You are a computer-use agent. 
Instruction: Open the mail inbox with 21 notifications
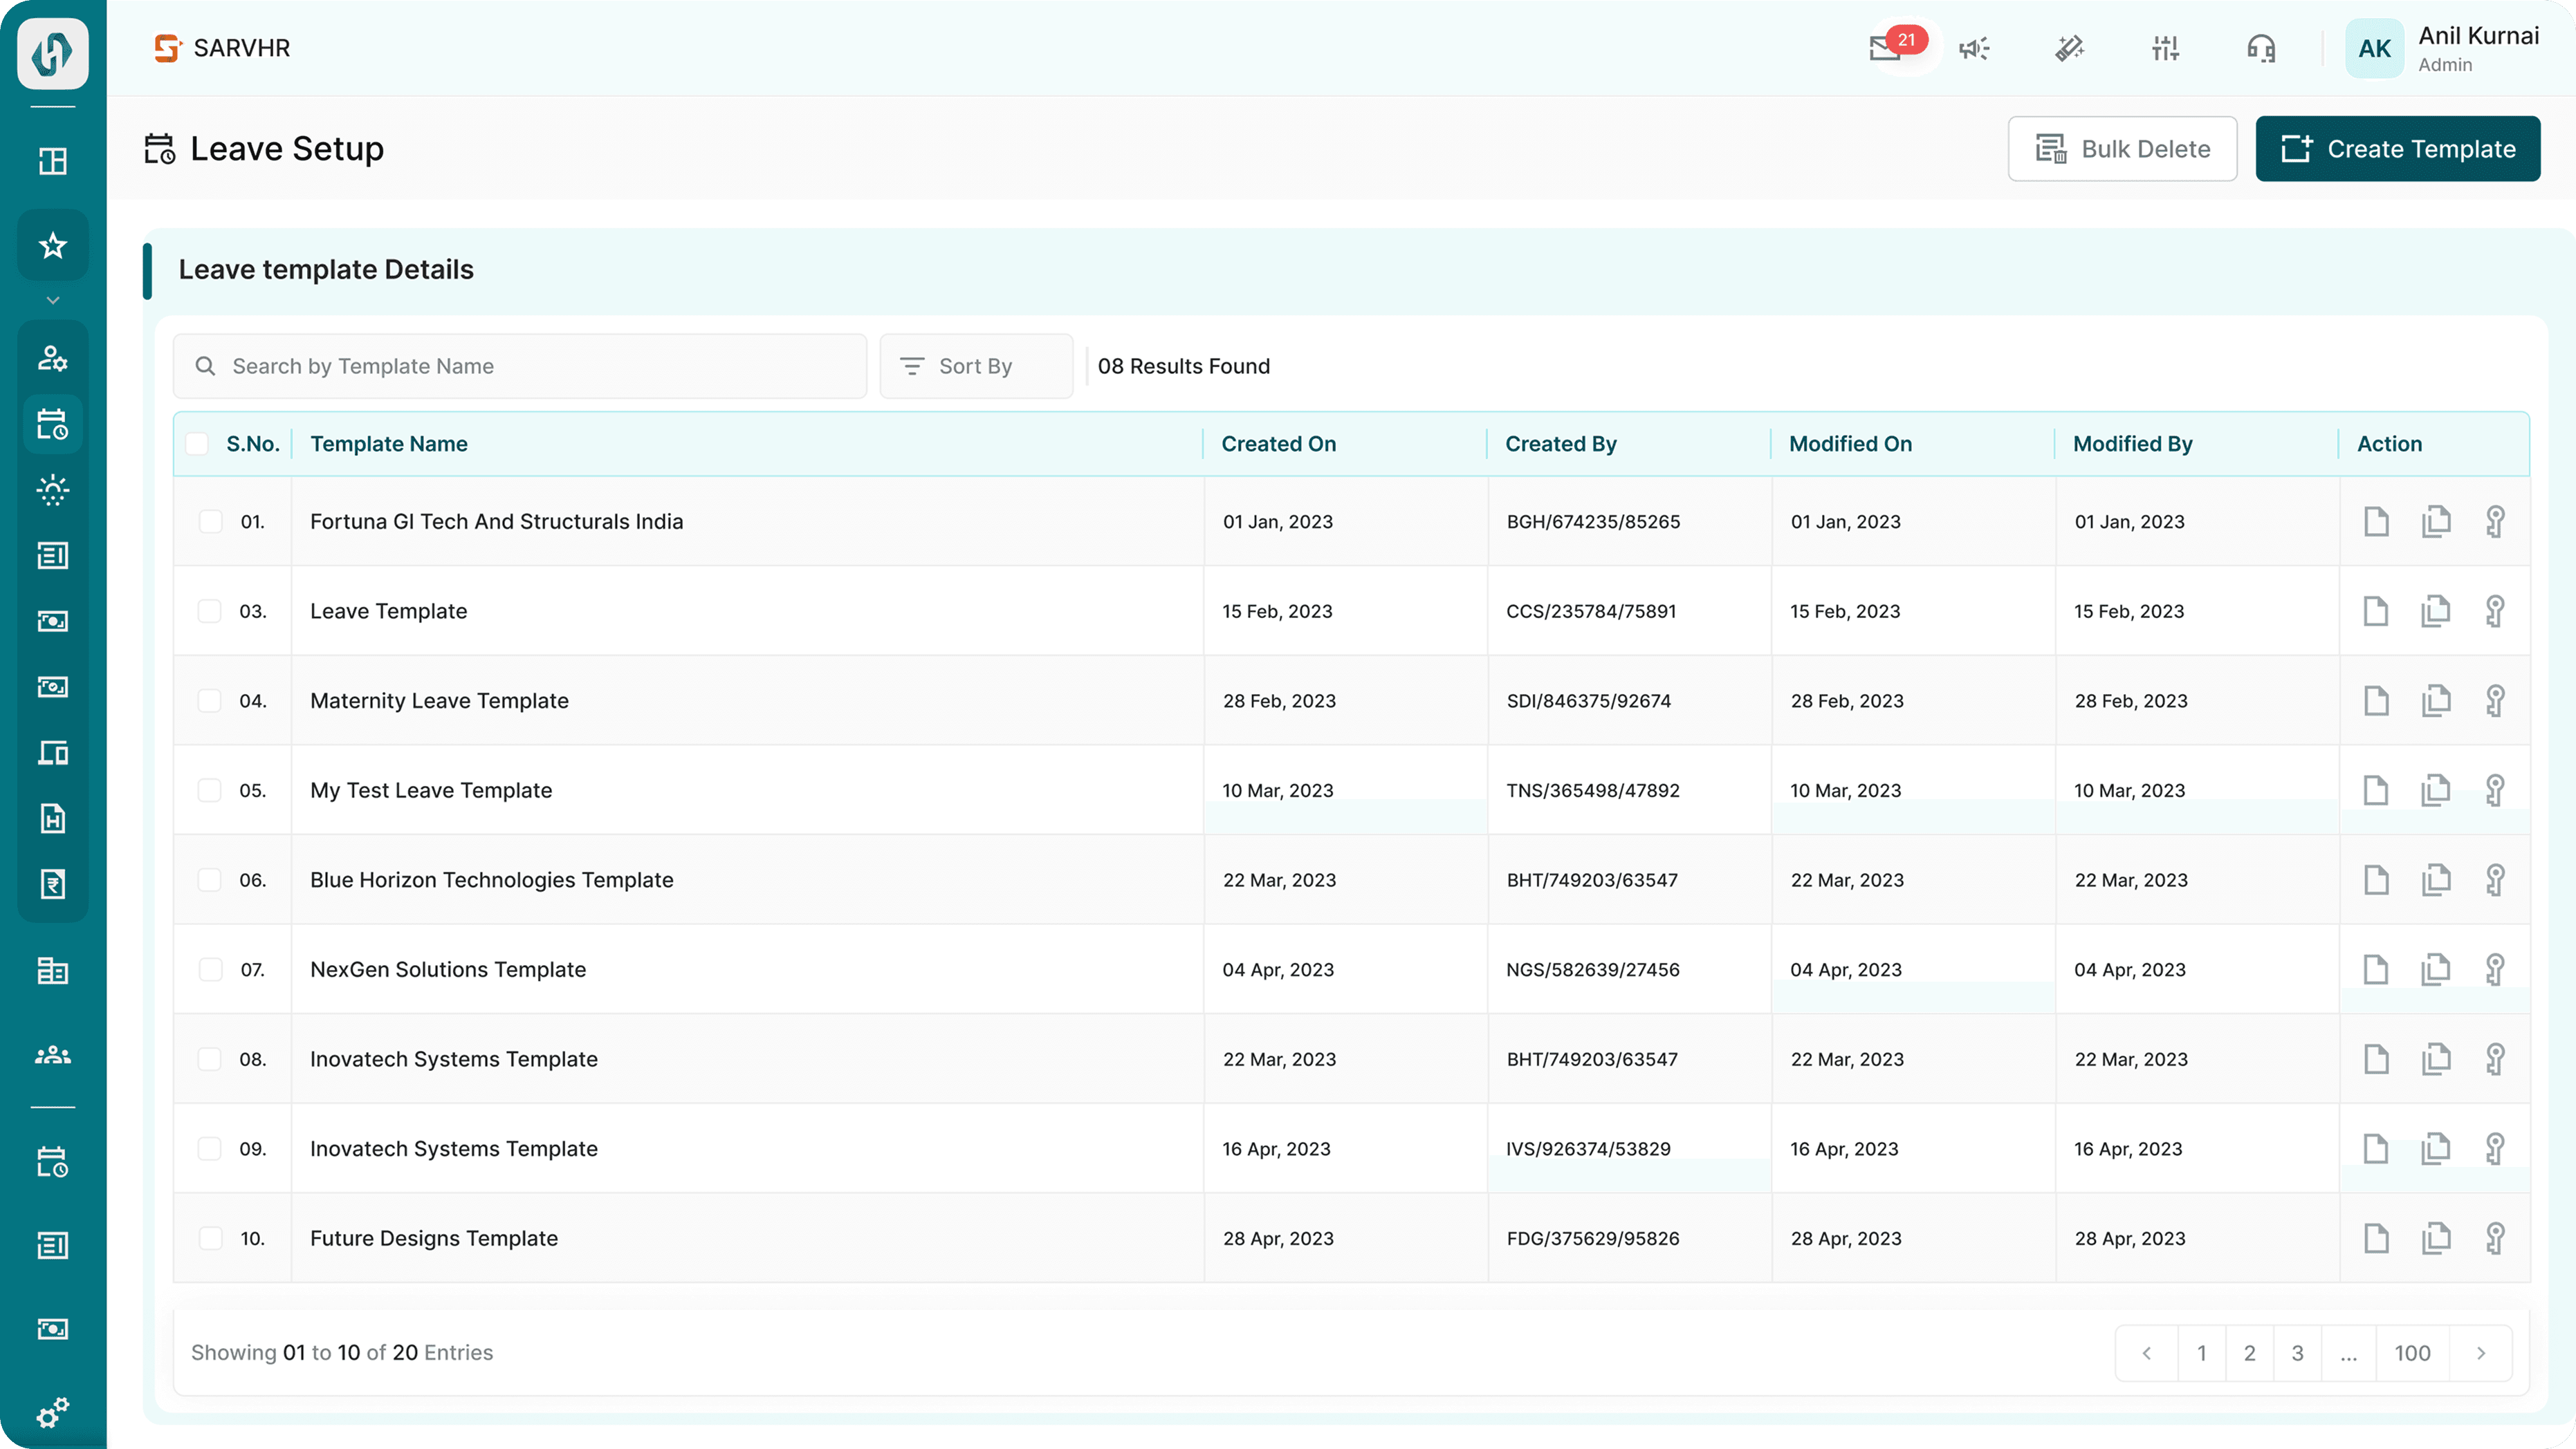tap(1887, 48)
